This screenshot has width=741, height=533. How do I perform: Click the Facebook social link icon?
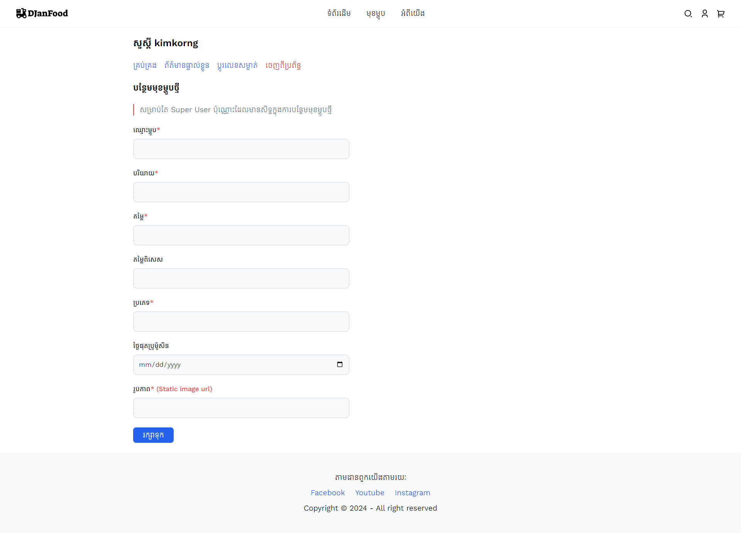tap(327, 492)
